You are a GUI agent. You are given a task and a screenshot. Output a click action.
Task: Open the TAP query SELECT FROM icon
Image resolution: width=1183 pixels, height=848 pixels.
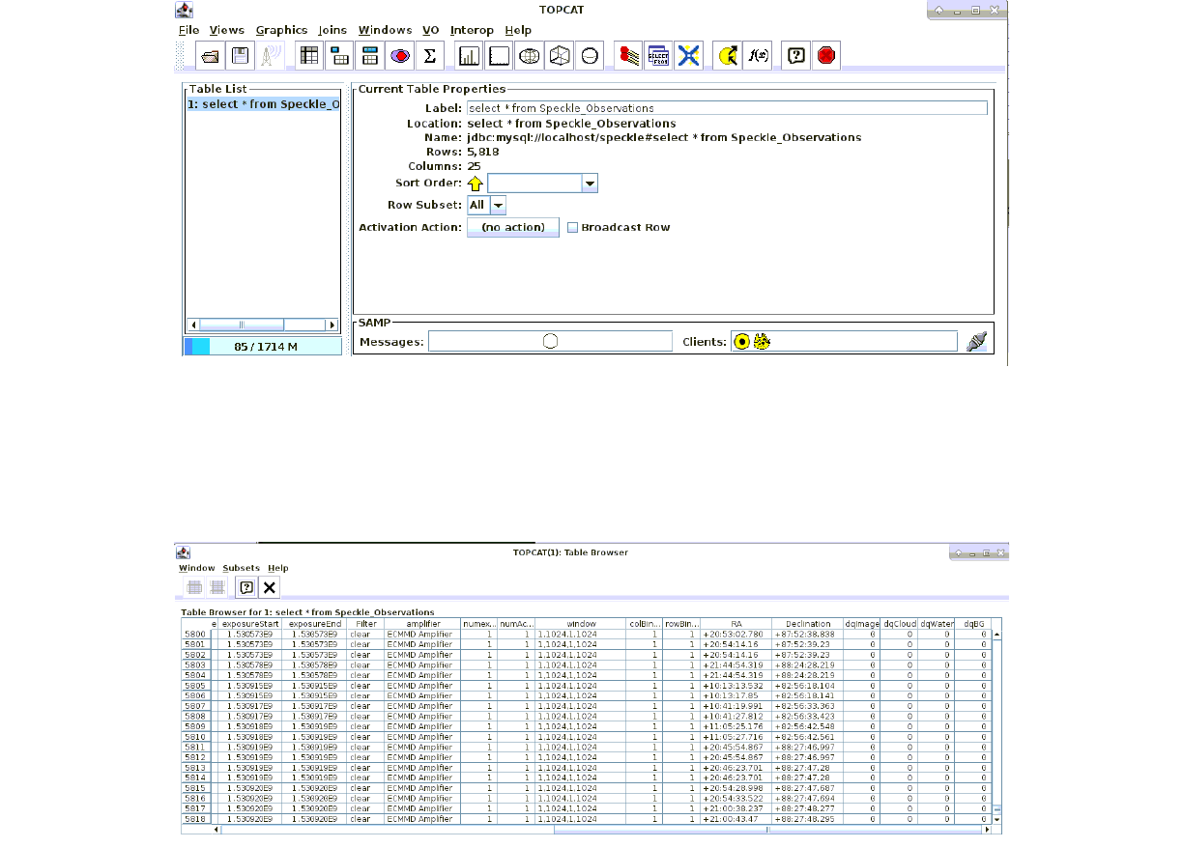click(659, 56)
